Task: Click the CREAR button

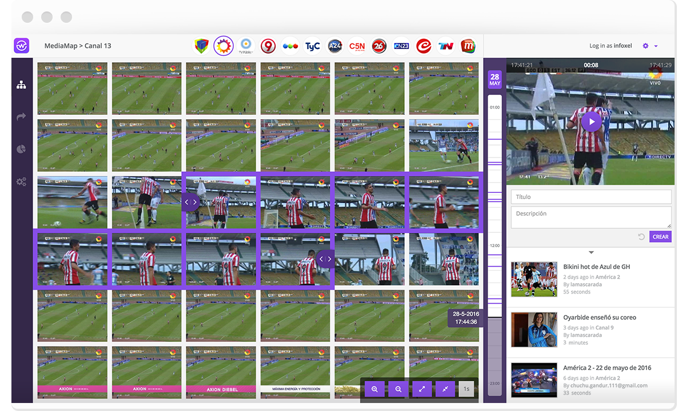Action: point(660,237)
